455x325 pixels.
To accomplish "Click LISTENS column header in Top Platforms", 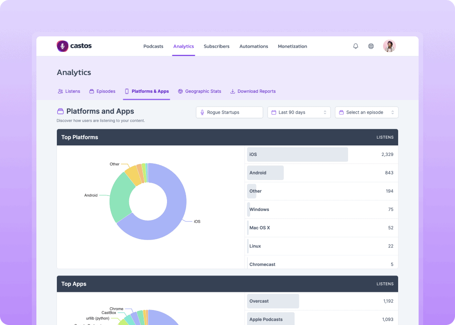I will coord(385,137).
